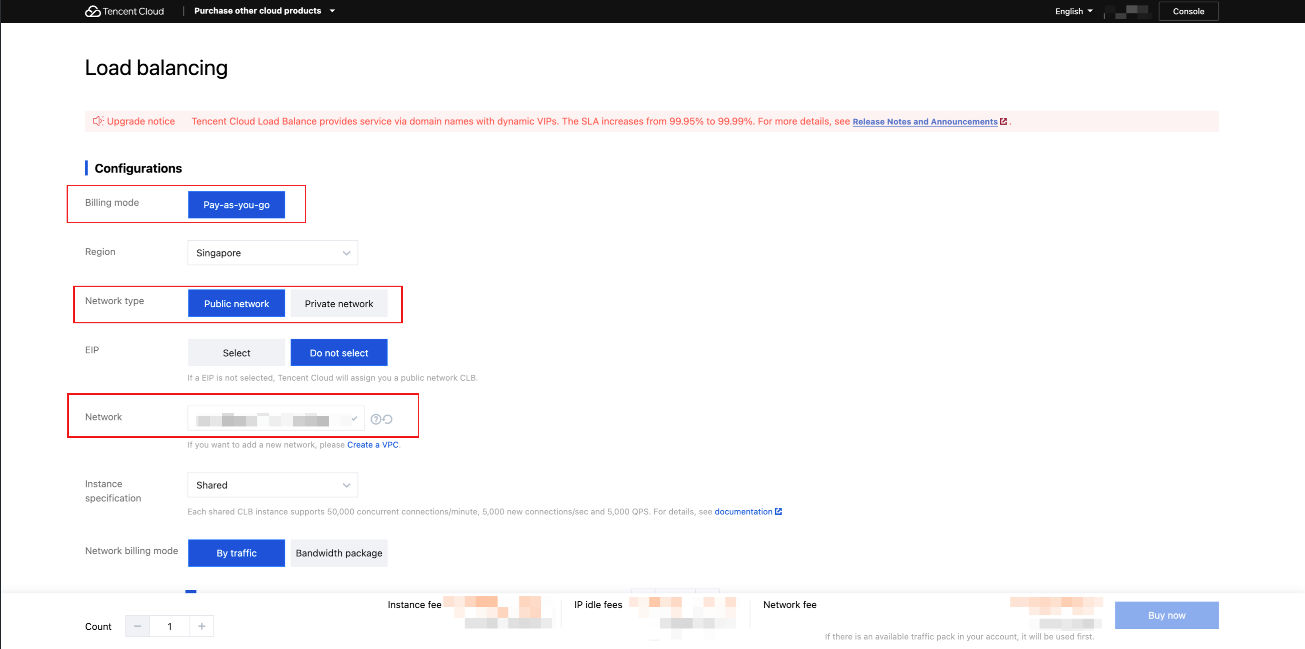Open the Create a VPC link
The image size is (1305, 649).
(372, 445)
